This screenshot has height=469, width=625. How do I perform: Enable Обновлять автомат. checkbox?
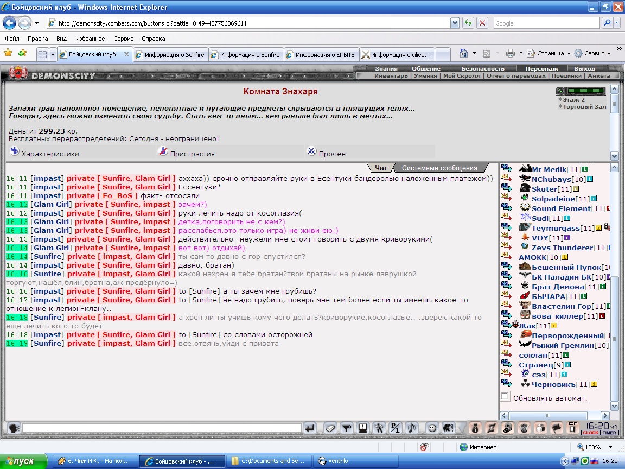[506, 396]
